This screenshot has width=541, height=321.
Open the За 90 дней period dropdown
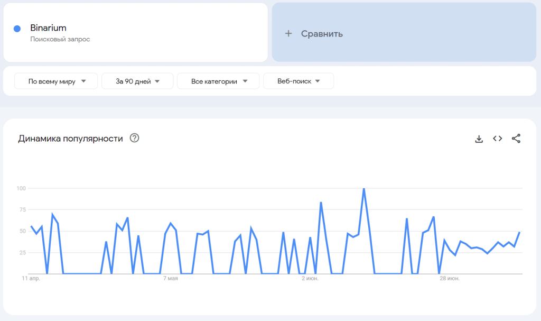137,81
